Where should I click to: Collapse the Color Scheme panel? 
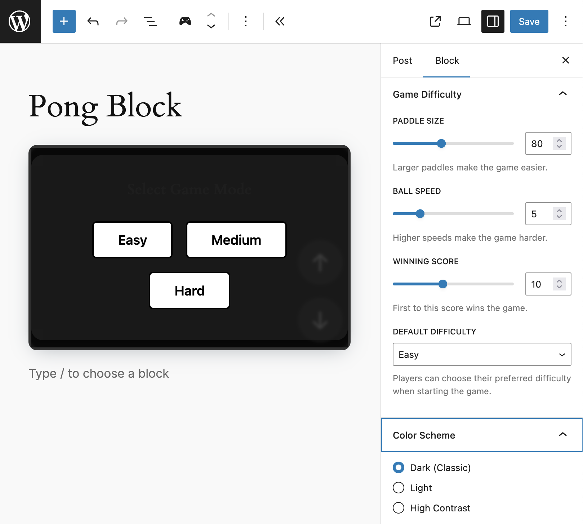coord(482,435)
